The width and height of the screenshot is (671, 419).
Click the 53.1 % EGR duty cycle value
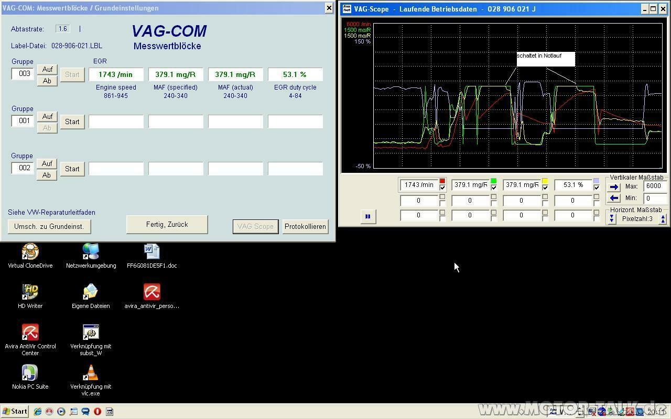pos(295,74)
